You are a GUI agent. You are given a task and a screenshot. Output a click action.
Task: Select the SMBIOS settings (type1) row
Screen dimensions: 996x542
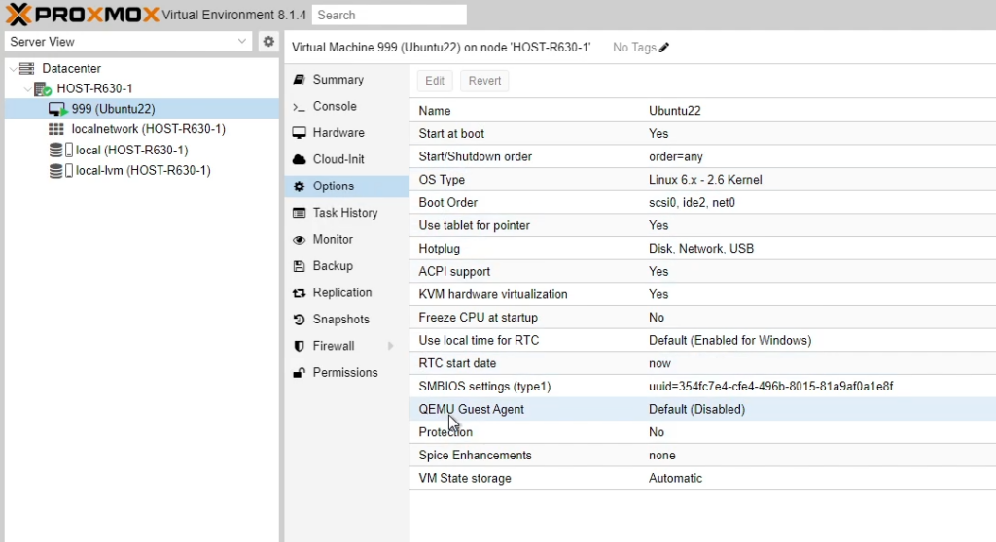coord(702,387)
